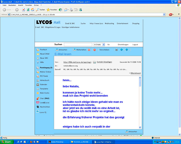
Task: Open the Back button history dropdown arrow
Action: pyautogui.click(x=13, y=10)
